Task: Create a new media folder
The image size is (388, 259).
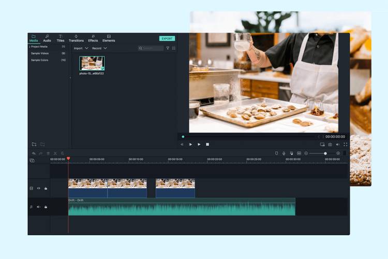Action: 34,144
